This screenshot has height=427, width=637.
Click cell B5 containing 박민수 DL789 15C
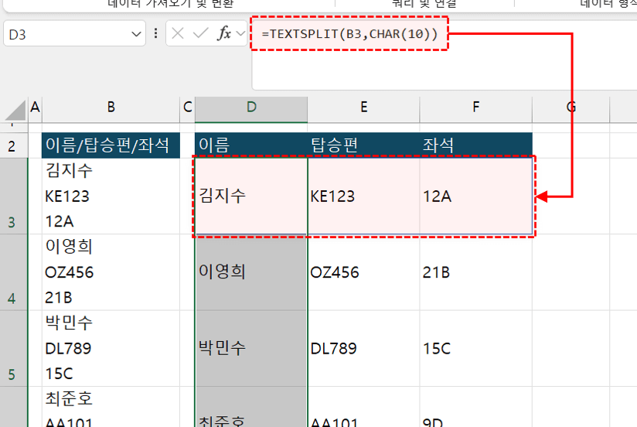[111, 348]
